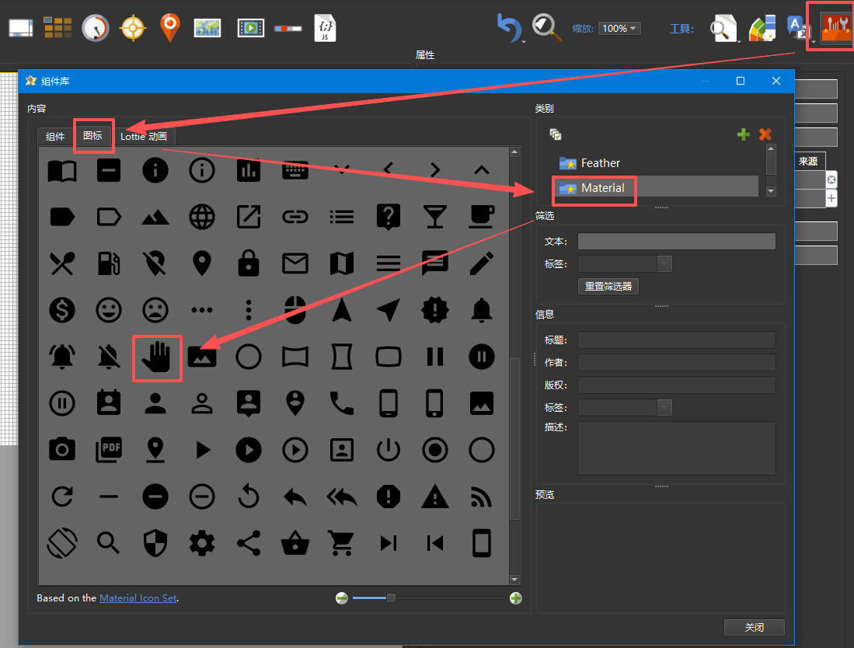
Task: Select the Feather category
Action: click(x=600, y=163)
